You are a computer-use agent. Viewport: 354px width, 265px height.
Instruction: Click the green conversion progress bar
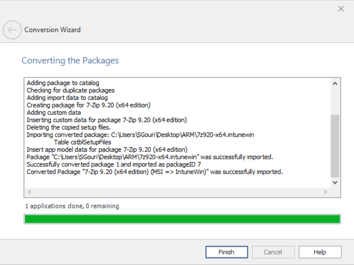click(x=182, y=219)
